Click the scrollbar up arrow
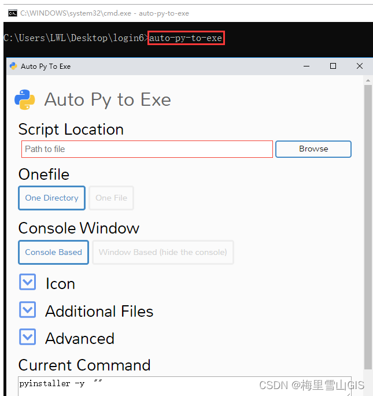 point(368,80)
